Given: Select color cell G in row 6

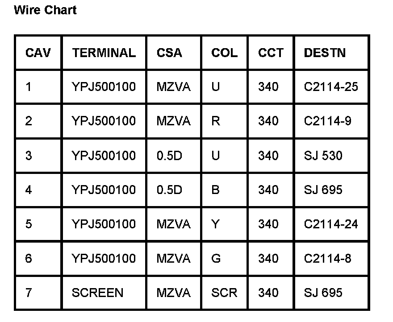Looking at the screenshot, I should (216, 258).
